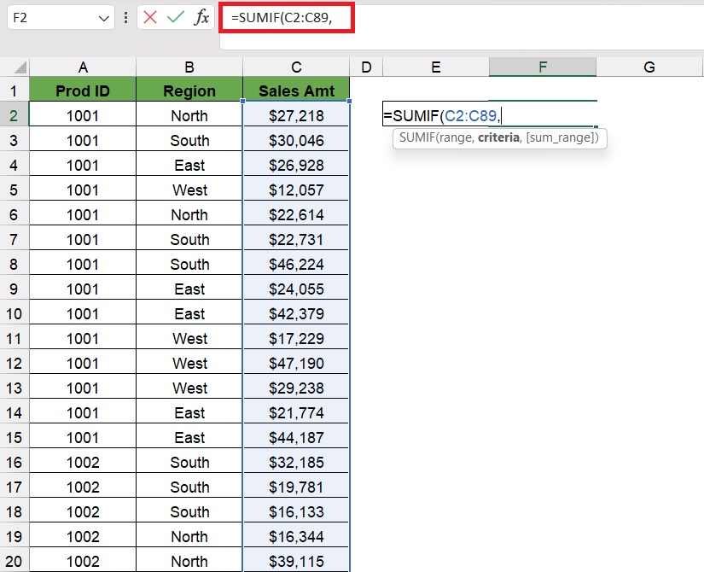Screen dimensions: 704x572
Task: Click the select-all triangle at grid corner
Action: (20, 67)
